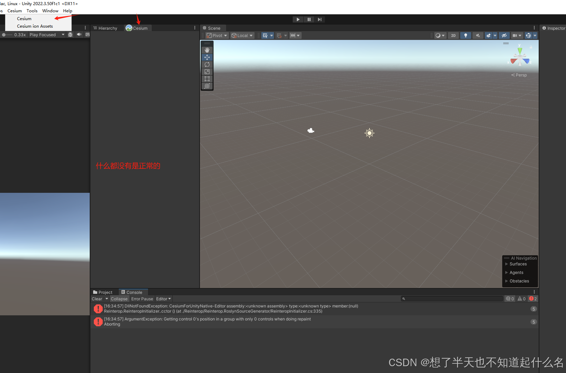Adjust the Game view scale slider
The height and width of the screenshot is (373, 566).
click(7, 34)
